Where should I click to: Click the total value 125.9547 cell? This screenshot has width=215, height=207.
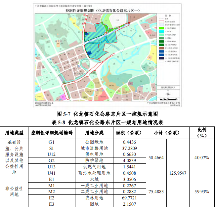[x=177, y=173]
